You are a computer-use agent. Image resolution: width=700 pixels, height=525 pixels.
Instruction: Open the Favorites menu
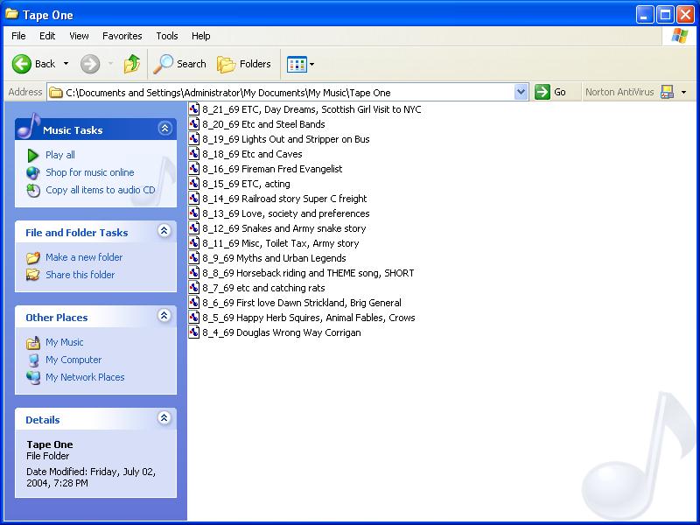(x=122, y=36)
